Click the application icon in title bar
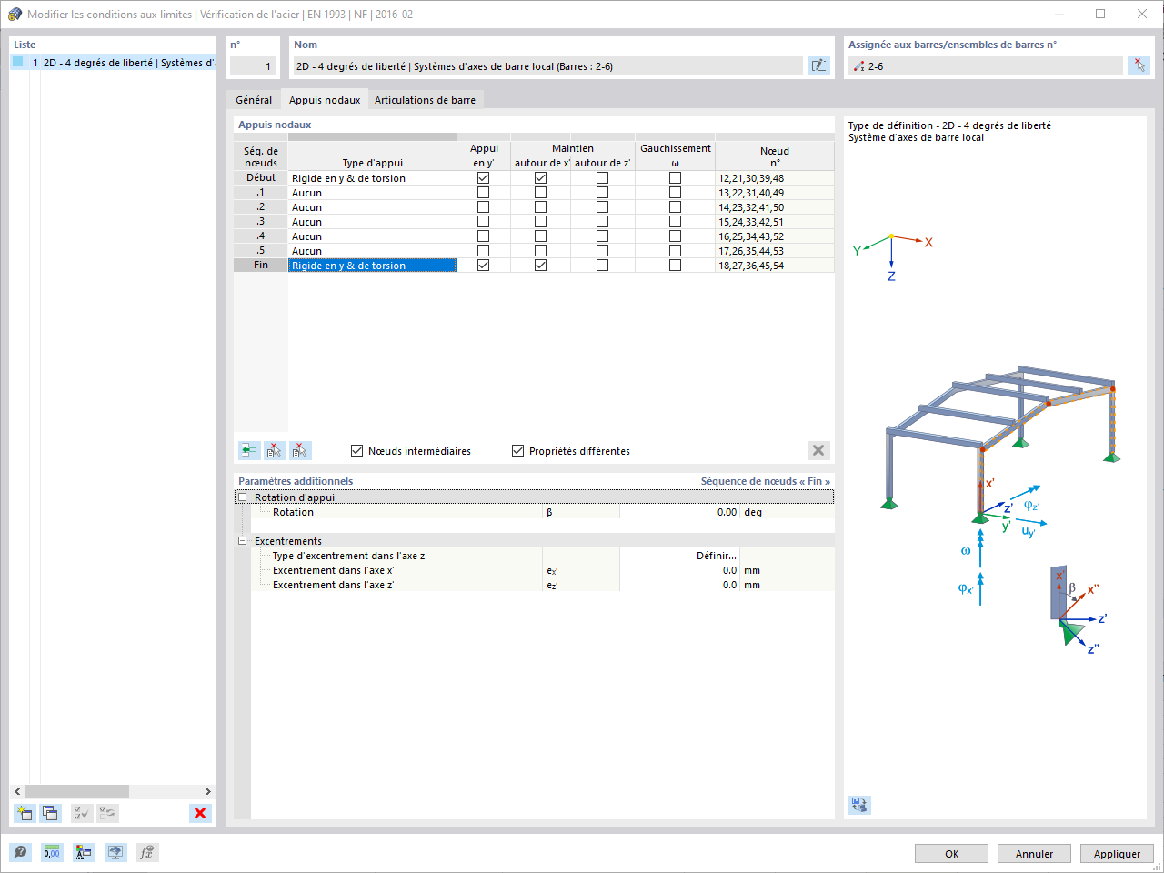1164x873 pixels. 15,14
